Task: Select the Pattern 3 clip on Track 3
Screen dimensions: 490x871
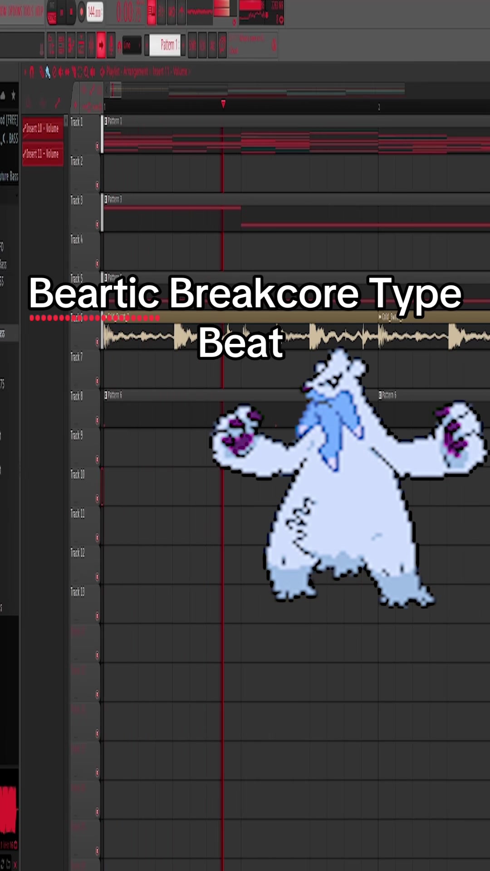Action: point(296,212)
